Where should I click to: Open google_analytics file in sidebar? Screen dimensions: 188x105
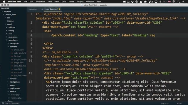(20, 60)
